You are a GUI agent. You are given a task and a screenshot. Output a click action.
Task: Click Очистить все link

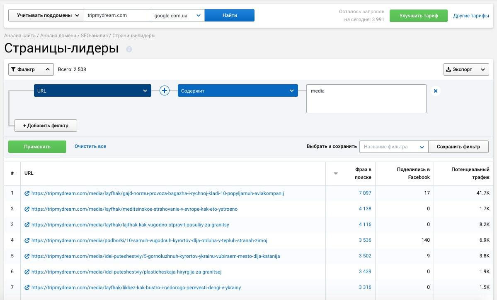point(90,146)
